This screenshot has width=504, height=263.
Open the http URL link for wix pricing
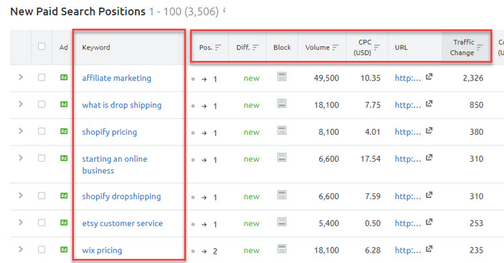[x=408, y=250]
